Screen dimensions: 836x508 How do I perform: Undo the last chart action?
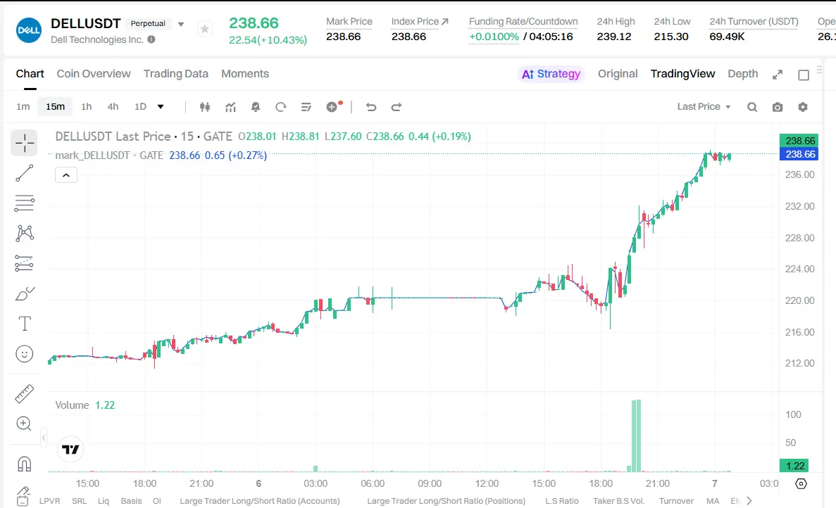[371, 107]
